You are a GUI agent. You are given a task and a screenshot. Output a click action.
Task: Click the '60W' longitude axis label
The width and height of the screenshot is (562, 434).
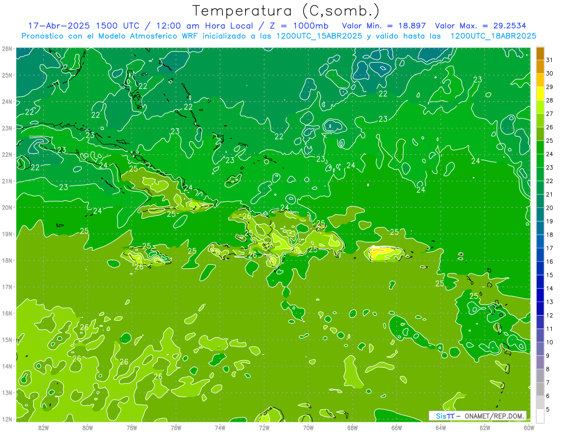click(529, 427)
